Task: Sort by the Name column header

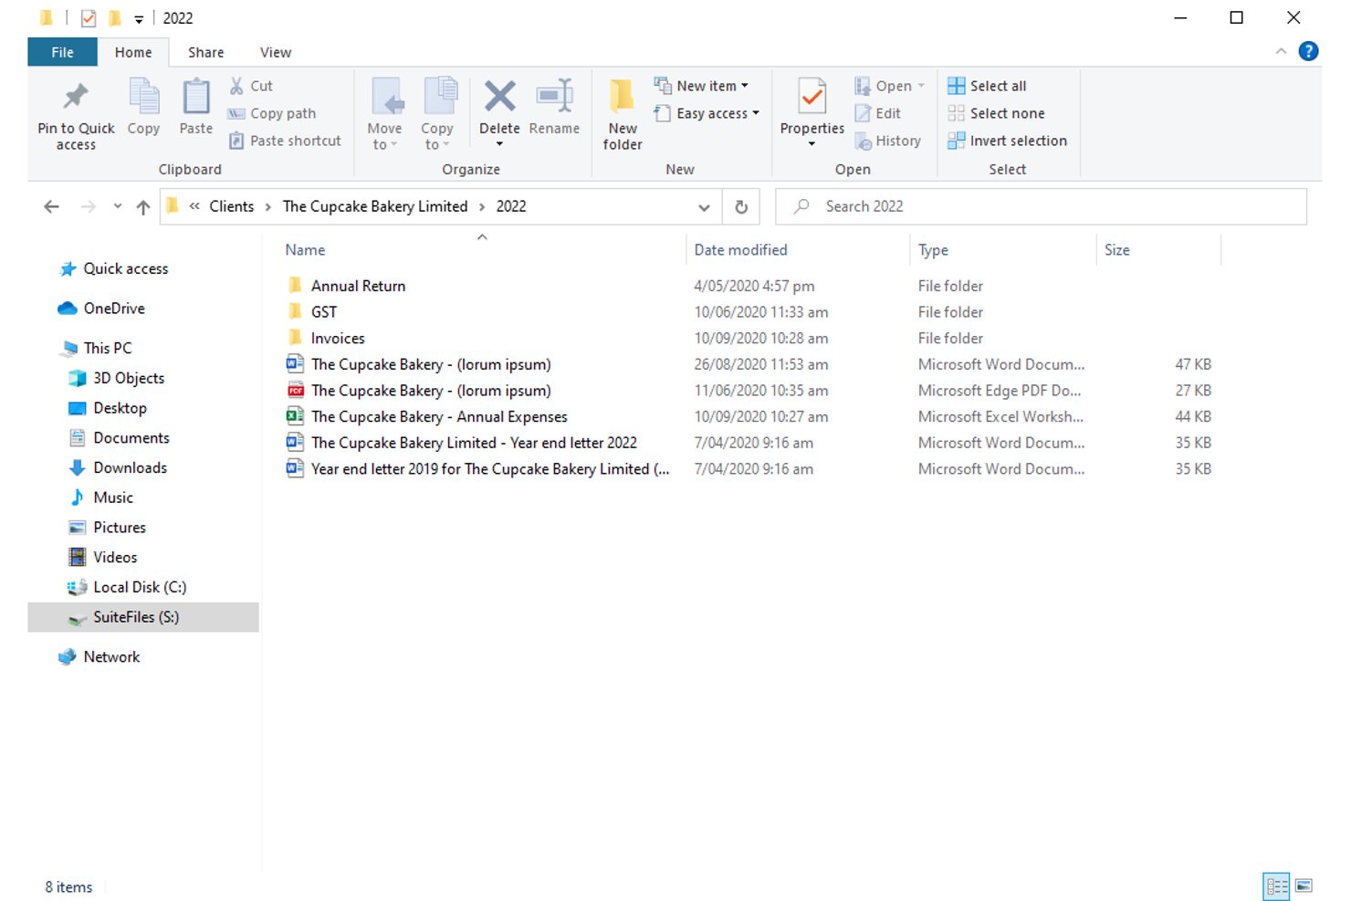Action: tap(304, 250)
